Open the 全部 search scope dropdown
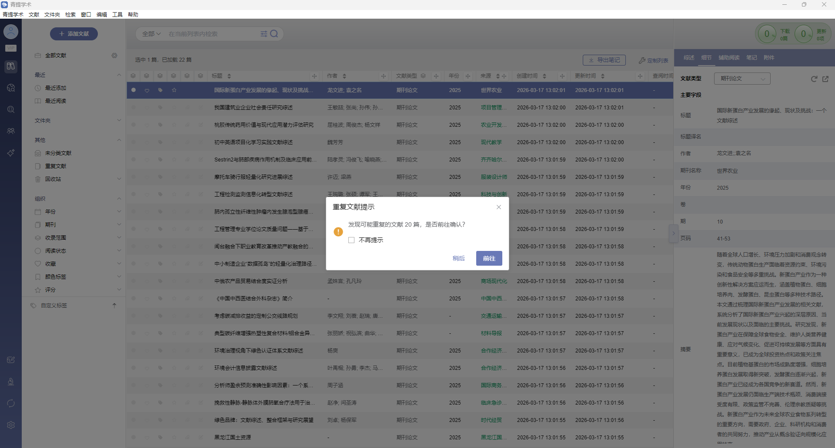This screenshot has height=448, width=835. click(x=151, y=34)
